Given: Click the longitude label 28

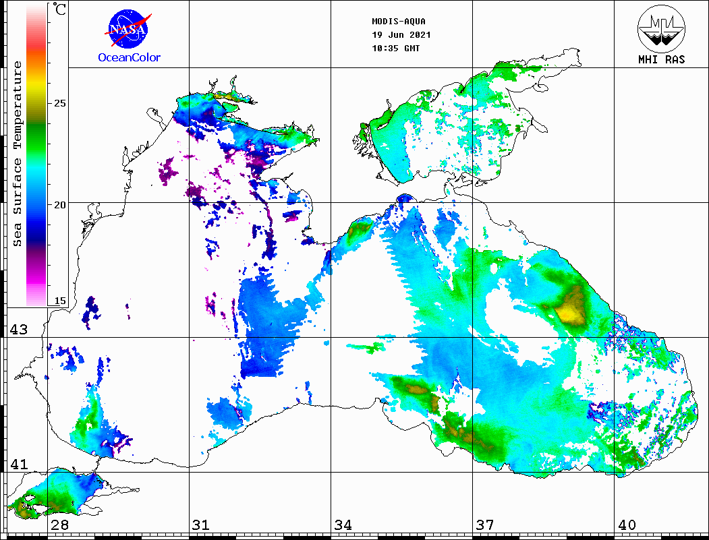Looking at the screenshot, I should click(x=59, y=525).
